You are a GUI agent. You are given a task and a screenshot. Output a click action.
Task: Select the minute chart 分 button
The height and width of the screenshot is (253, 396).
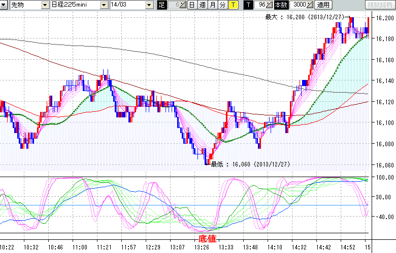pyautogui.click(x=222, y=5)
